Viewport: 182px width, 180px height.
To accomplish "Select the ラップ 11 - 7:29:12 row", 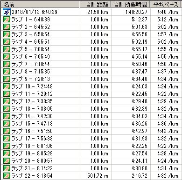I will coord(91,94).
